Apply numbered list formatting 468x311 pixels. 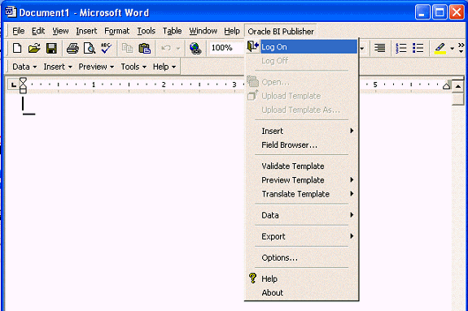(400, 48)
